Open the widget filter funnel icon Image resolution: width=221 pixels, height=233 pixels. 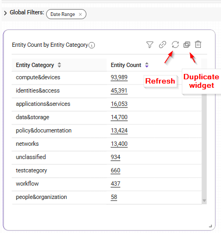point(149,45)
